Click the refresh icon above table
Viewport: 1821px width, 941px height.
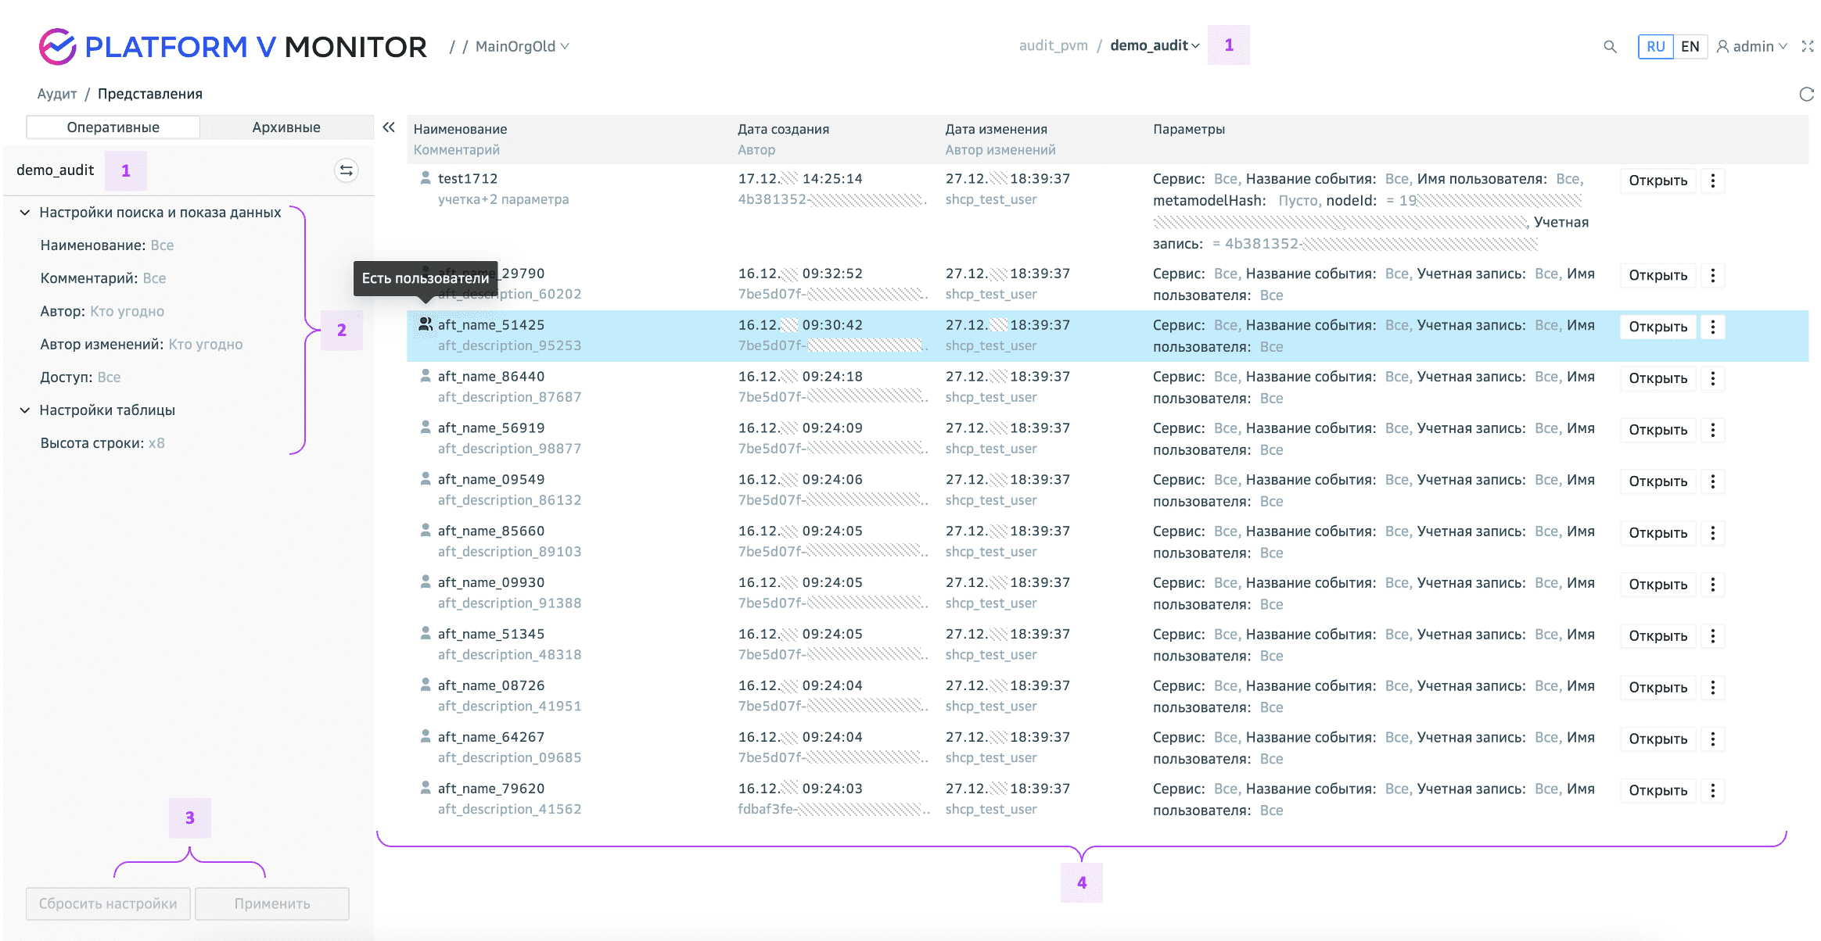(1806, 95)
